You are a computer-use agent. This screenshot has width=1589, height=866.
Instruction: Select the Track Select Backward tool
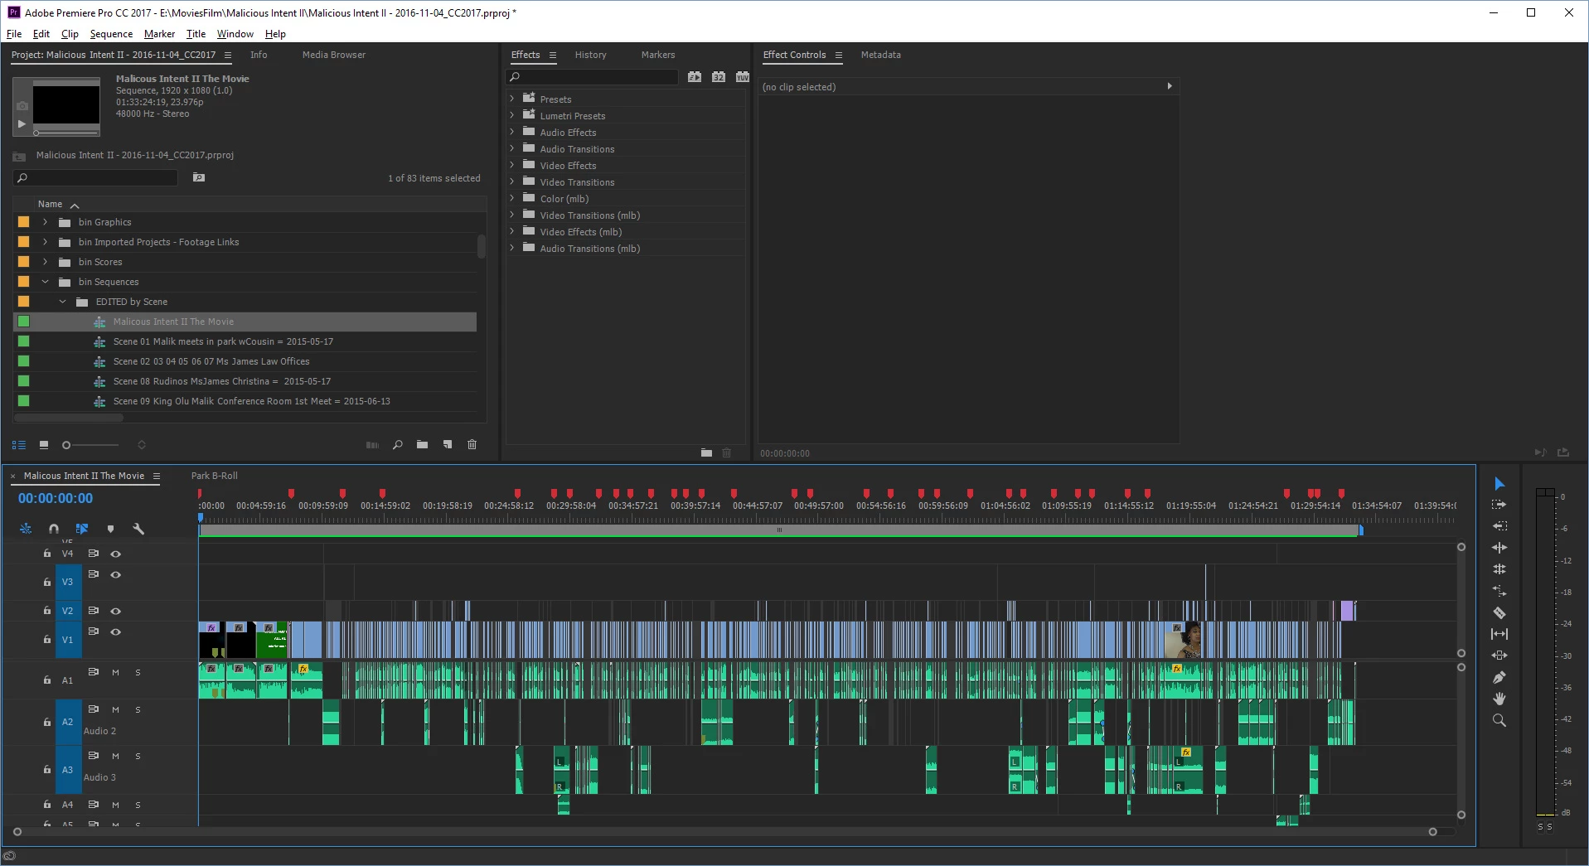1499,526
